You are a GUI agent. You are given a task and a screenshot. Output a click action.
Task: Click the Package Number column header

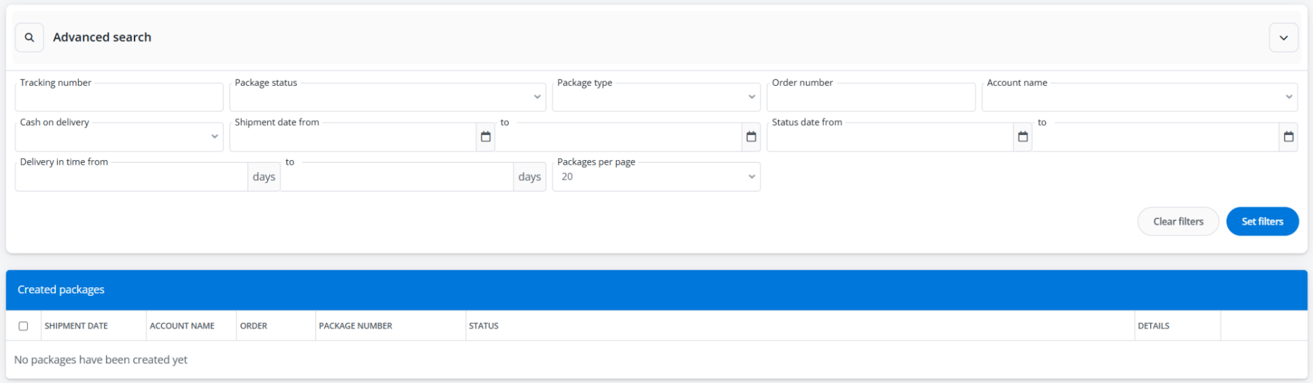click(355, 326)
